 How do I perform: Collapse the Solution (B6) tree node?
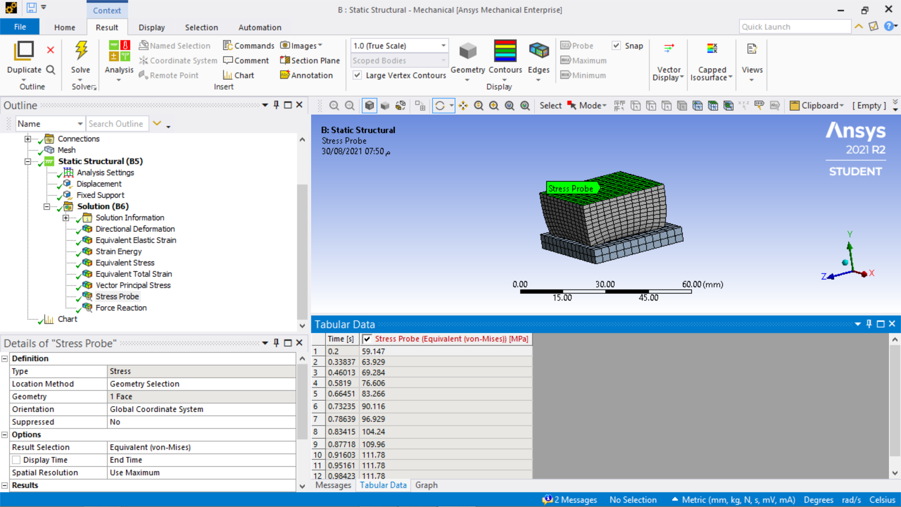[x=46, y=207]
